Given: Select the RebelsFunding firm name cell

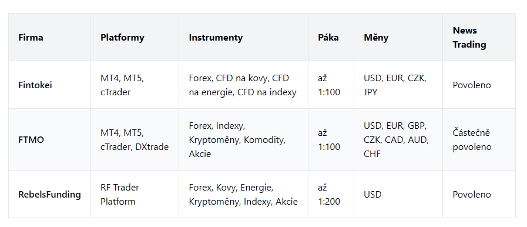Looking at the screenshot, I should pyautogui.click(x=49, y=195).
